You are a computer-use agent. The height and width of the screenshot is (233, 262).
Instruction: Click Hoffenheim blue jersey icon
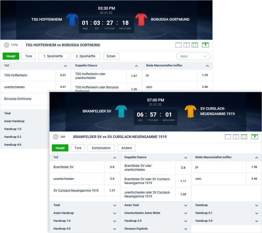pos(72,19)
